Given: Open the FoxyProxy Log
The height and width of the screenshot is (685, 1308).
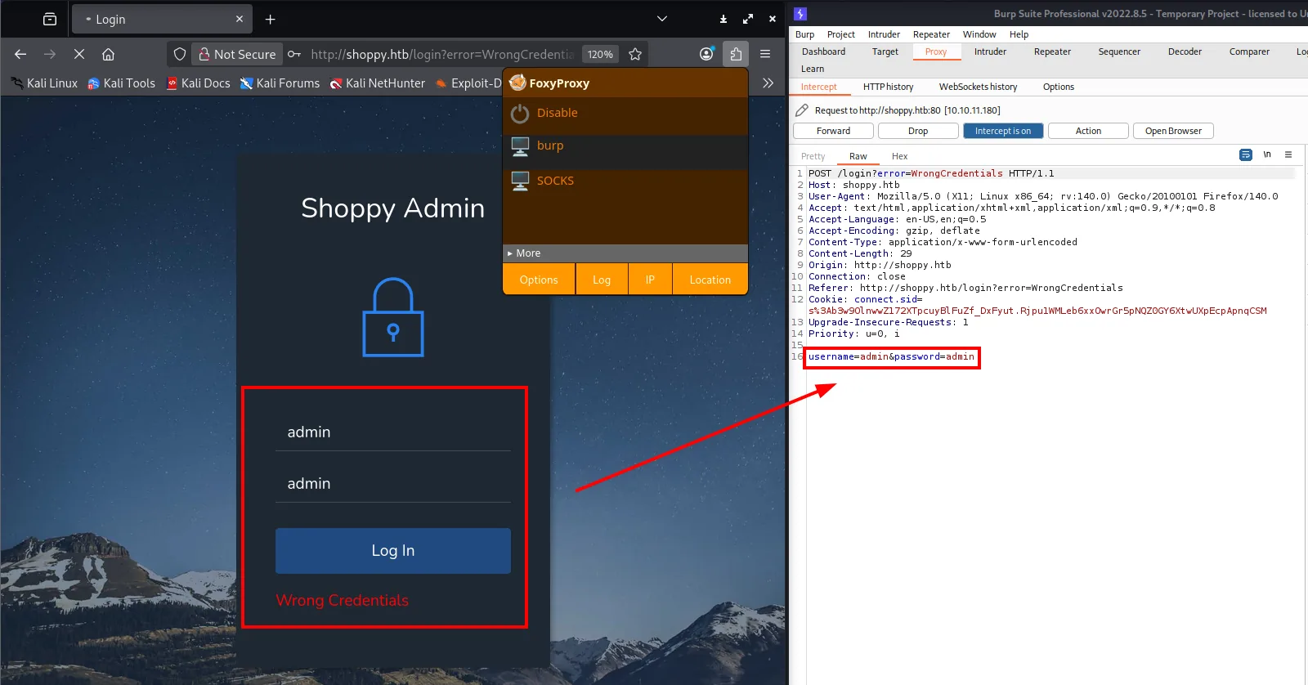Looking at the screenshot, I should [x=602, y=280].
